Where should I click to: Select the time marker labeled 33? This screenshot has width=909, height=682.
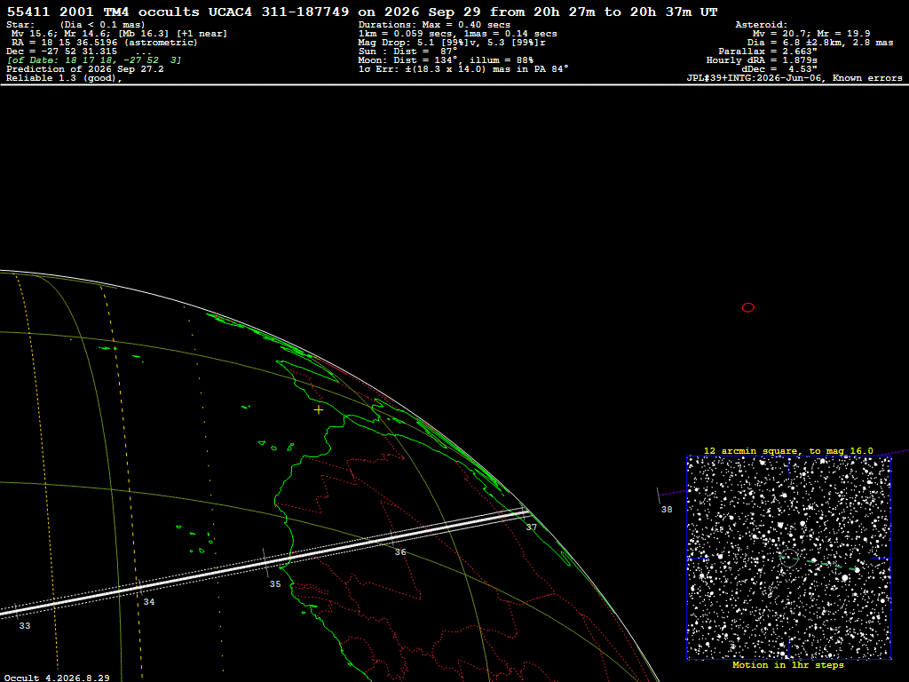tap(24, 626)
